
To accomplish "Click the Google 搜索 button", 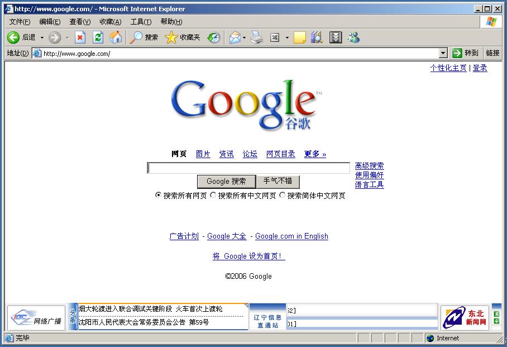I will tap(226, 181).
